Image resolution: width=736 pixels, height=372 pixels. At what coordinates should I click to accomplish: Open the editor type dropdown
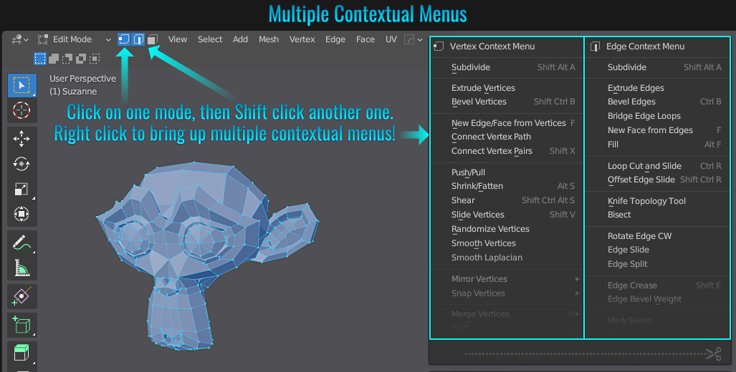20,39
